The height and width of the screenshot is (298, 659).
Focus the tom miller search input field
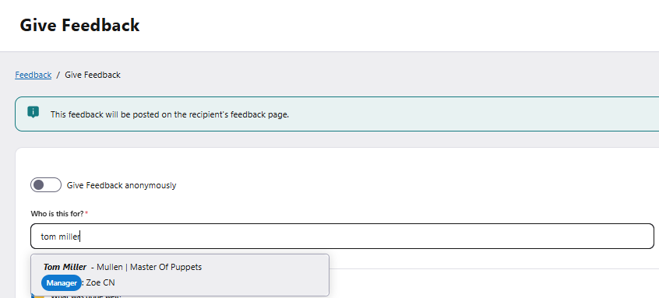(342, 237)
